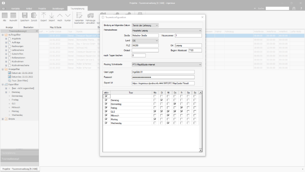Toggle Mi checkbox for Wednesday tour
305x172 pixels.
point(168,123)
